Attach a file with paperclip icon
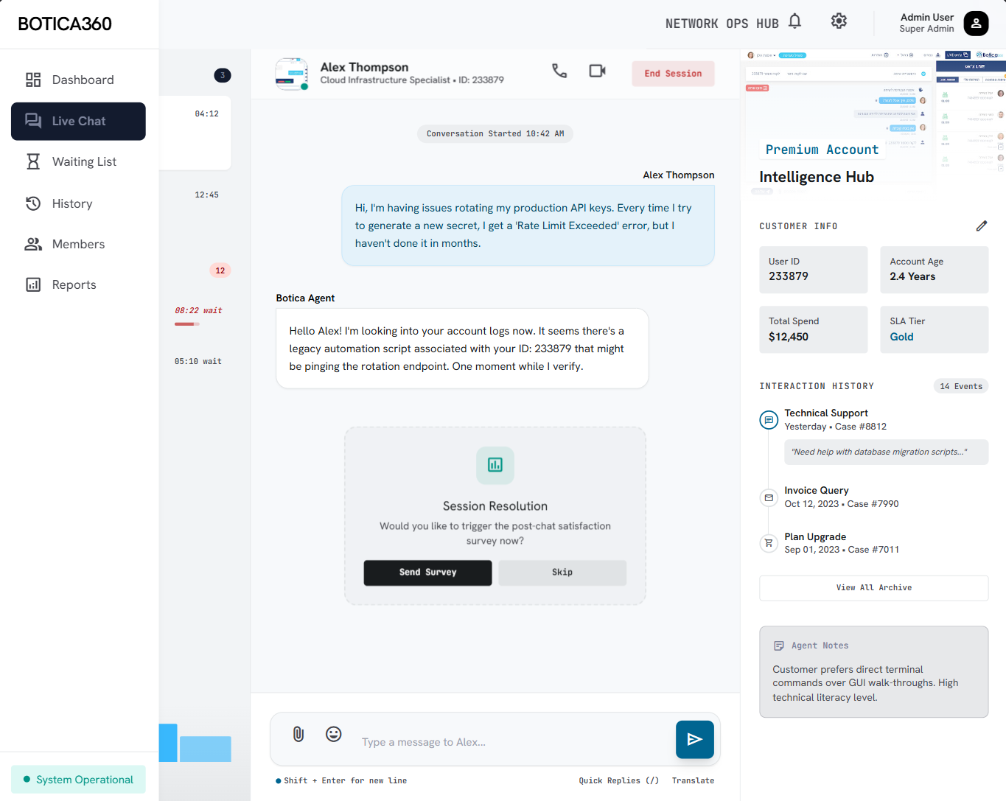 [x=298, y=734]
